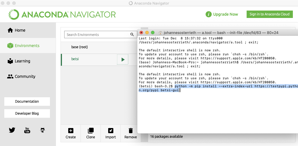The height and width of the screenshot is (146, 298).
Task: Click the Community people icon
Action: coord(10,76)
